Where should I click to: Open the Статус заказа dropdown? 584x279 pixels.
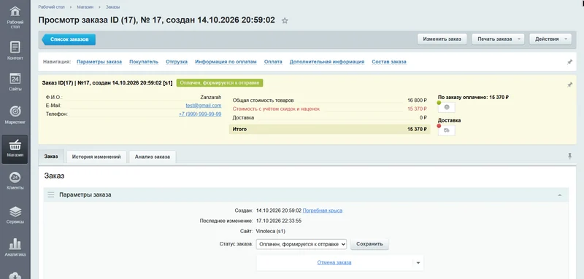pyautogui.click(x=301, y=244)
